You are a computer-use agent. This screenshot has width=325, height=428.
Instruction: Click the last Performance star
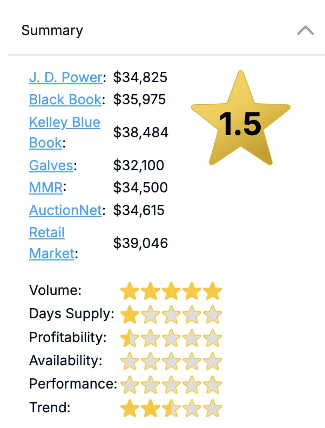[x=213, y=385]
